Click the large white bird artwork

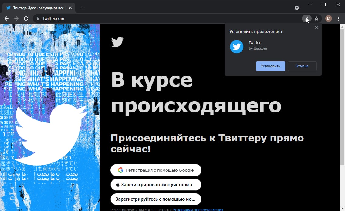coord(51,134)
